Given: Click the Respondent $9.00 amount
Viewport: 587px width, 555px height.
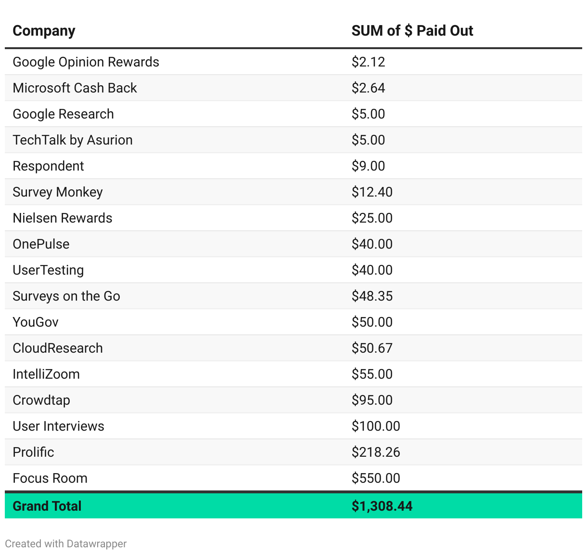Looking at the screenshot, I should point(368,166).
